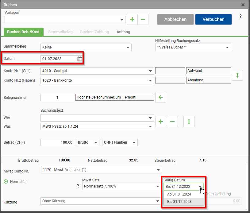Click the Abbrechen button
250x213 pixels.
click(x=175, y=19)
